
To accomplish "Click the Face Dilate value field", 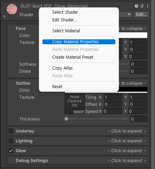I will click(139, 71).
